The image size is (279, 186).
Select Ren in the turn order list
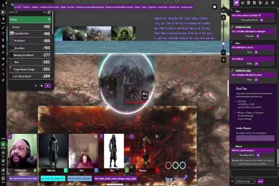click(30, 62)
